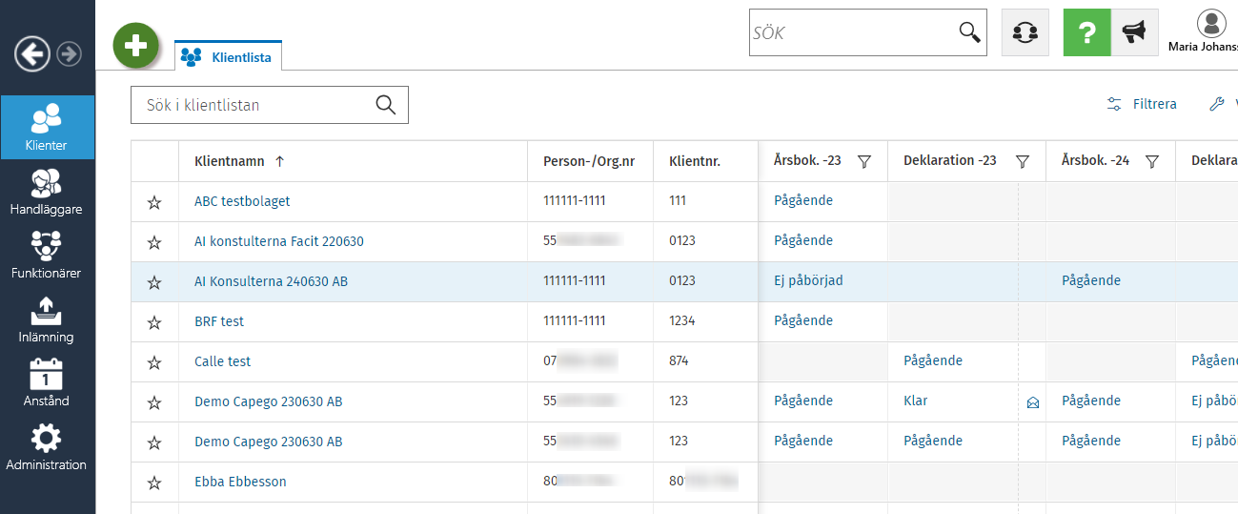Open Funktionärer in the sidebar
This screenshot has height=514, width=1238.
pyautogui.click(x=48, y=255)
